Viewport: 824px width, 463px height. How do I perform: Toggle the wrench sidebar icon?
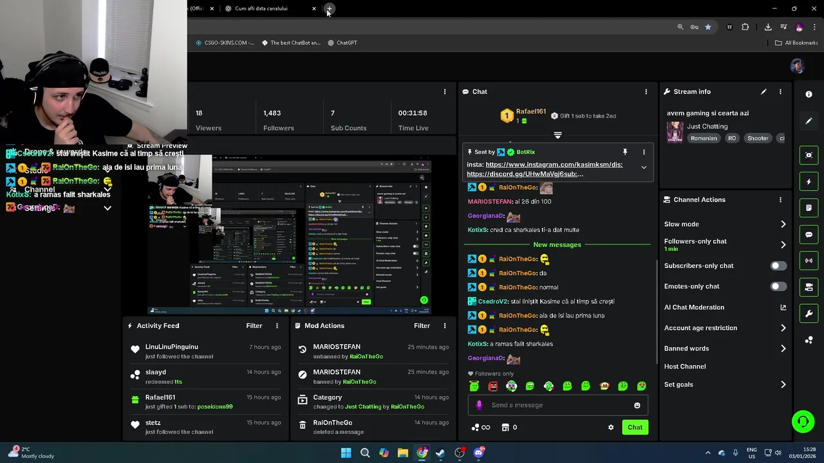click(809, 313)
